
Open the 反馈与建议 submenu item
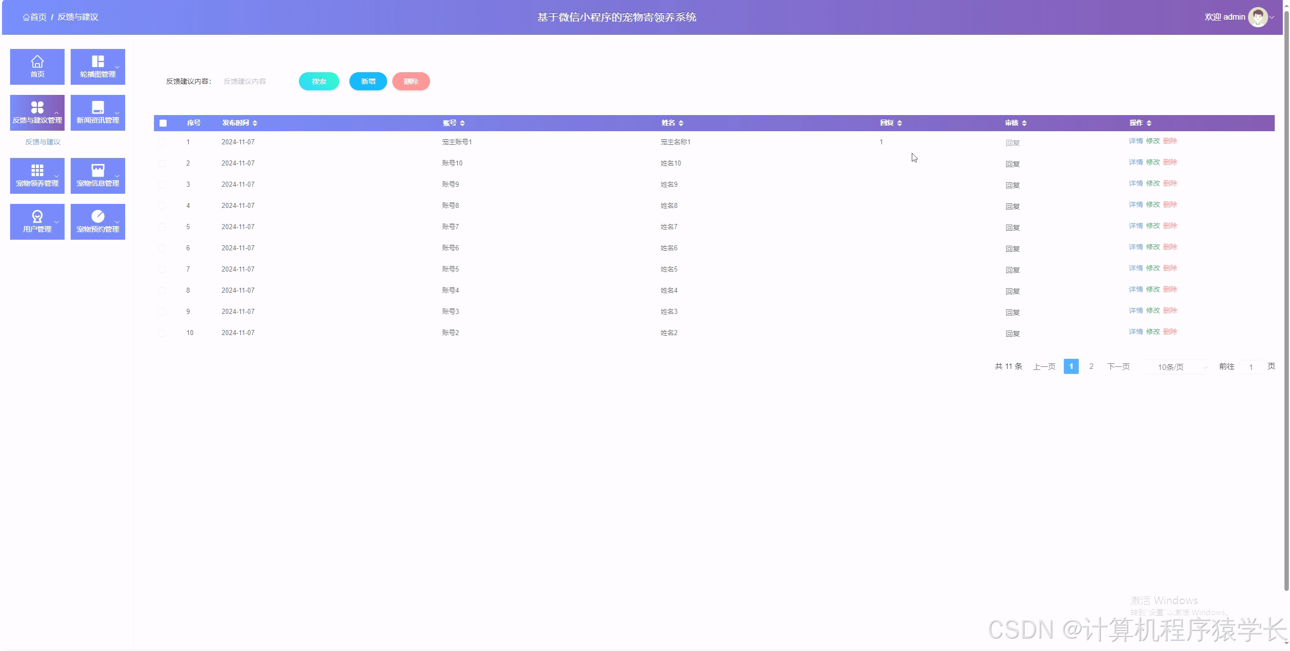[43, 142]
